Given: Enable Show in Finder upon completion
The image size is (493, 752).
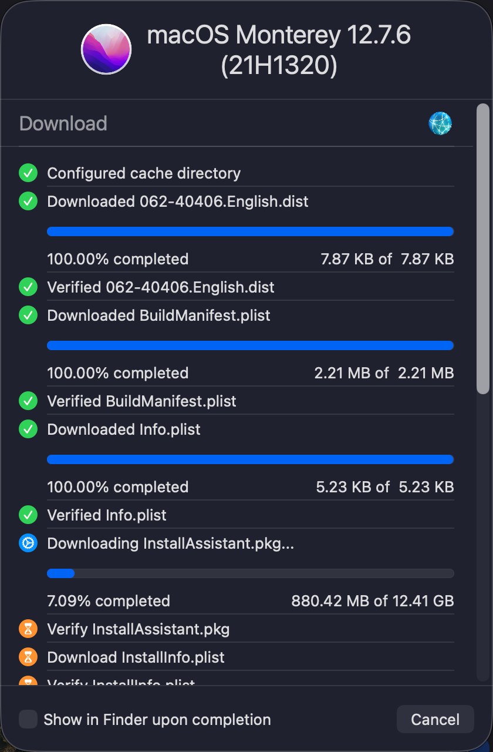Looking at the screenshot, I should [x=28, y=720].
